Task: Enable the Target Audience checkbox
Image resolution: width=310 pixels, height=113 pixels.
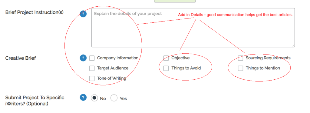Action: (x=92, y=68)
